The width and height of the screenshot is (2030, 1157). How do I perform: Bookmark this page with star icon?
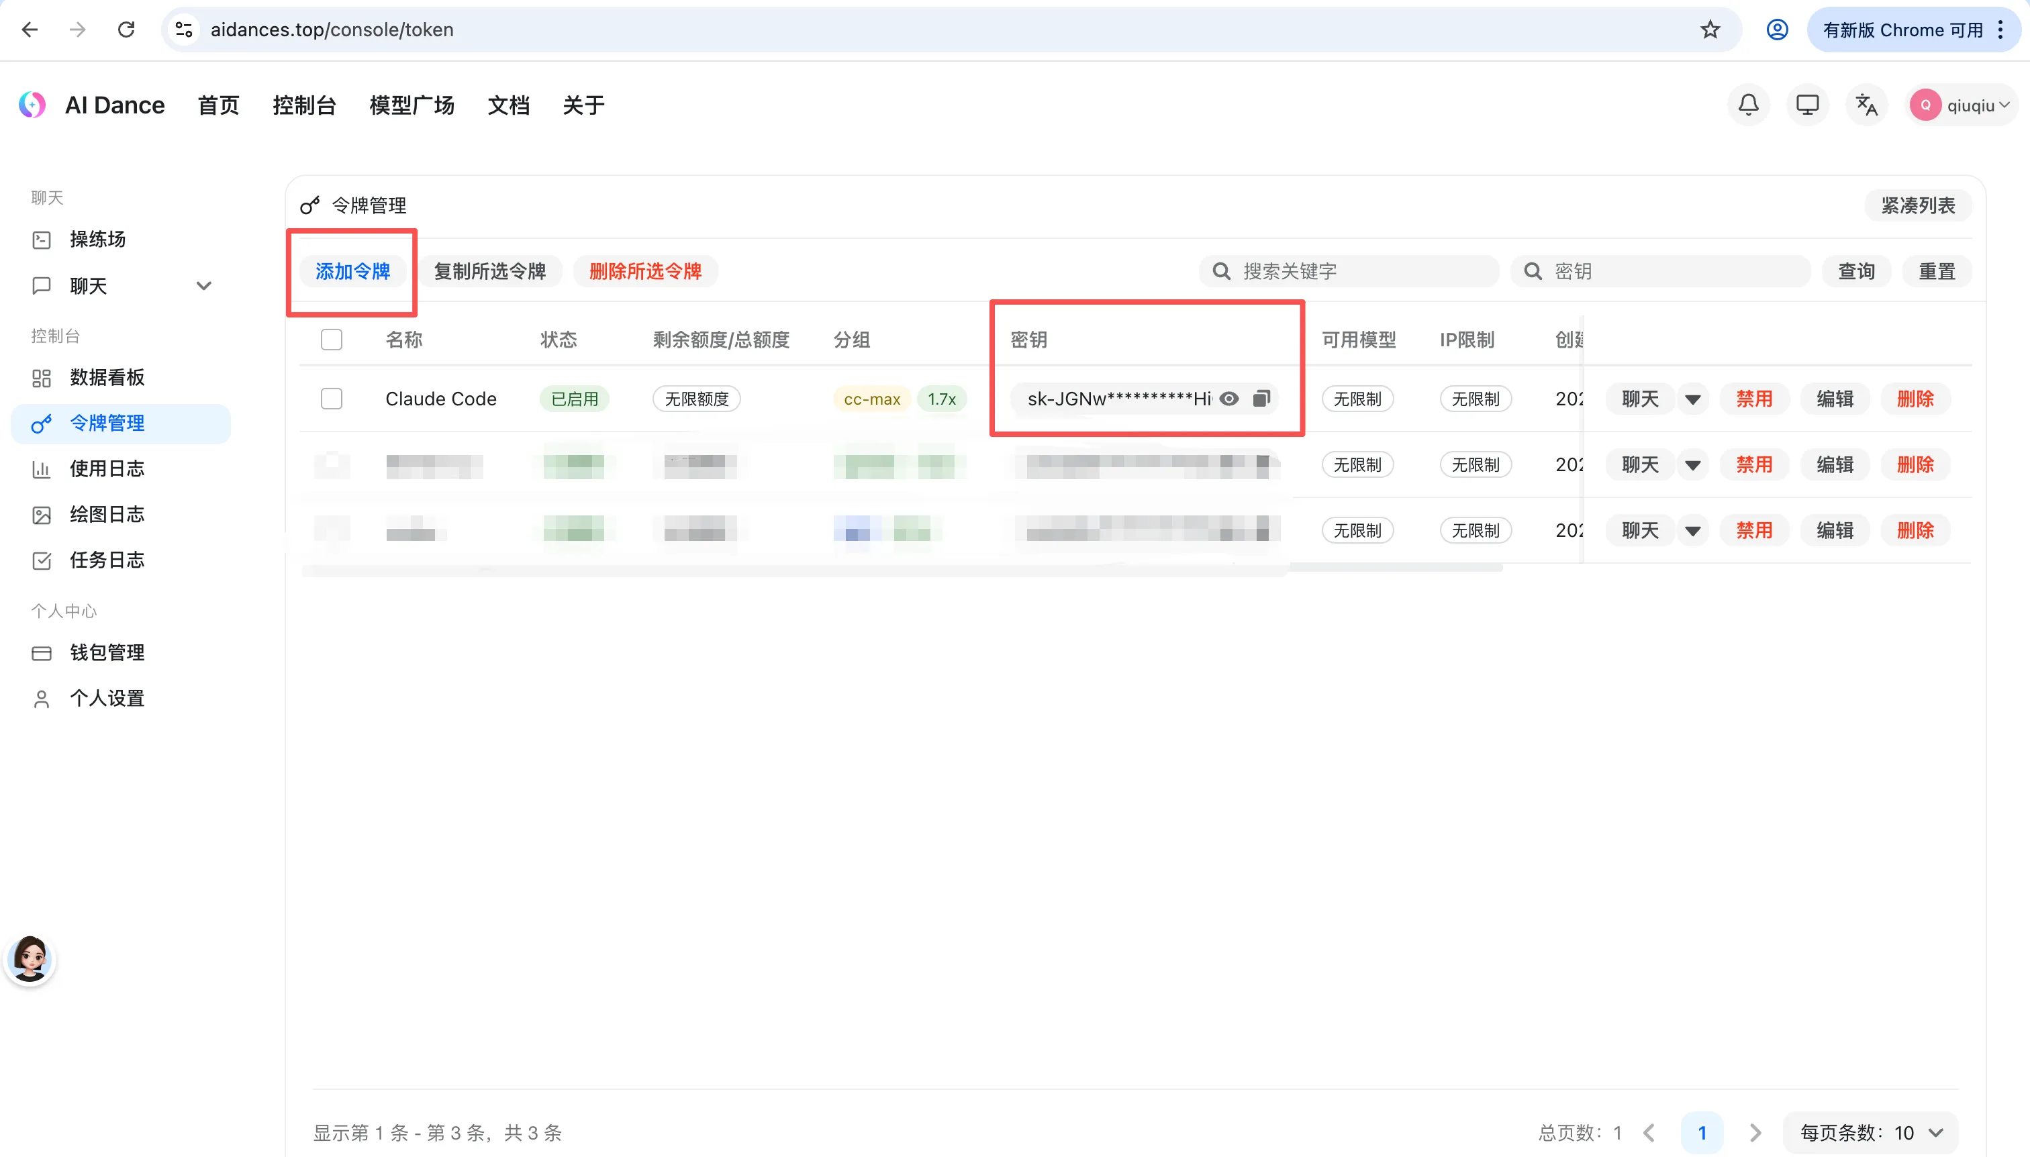[1710, 30]
